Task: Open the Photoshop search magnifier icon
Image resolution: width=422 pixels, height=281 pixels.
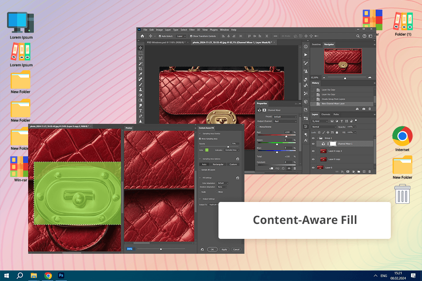Action: tap(358, 36)
